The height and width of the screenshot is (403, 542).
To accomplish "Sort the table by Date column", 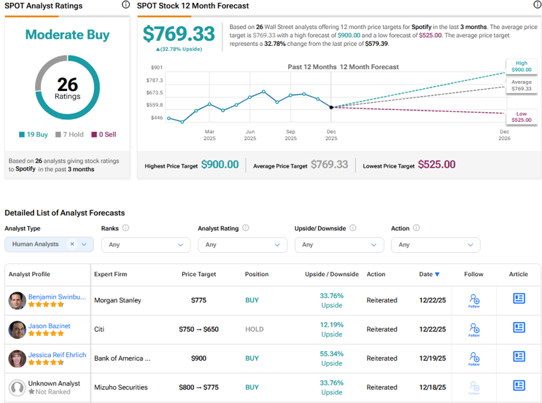I will click(x=429, y=274).
